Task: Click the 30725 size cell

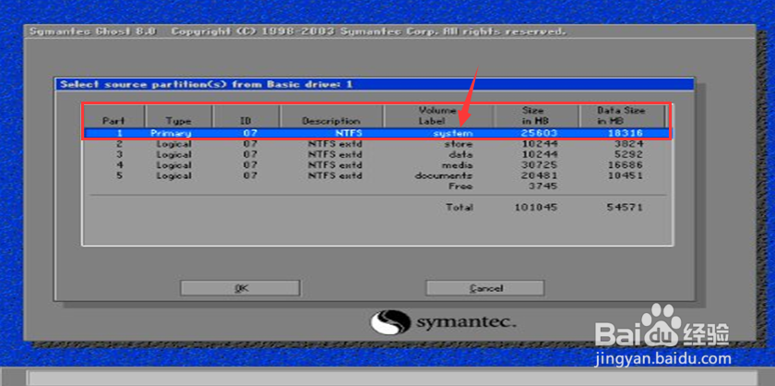Action: [x=539, y=164]
